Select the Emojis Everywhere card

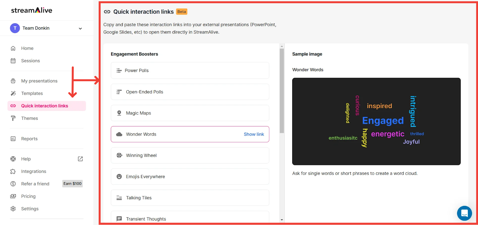[x=190, y=177]
